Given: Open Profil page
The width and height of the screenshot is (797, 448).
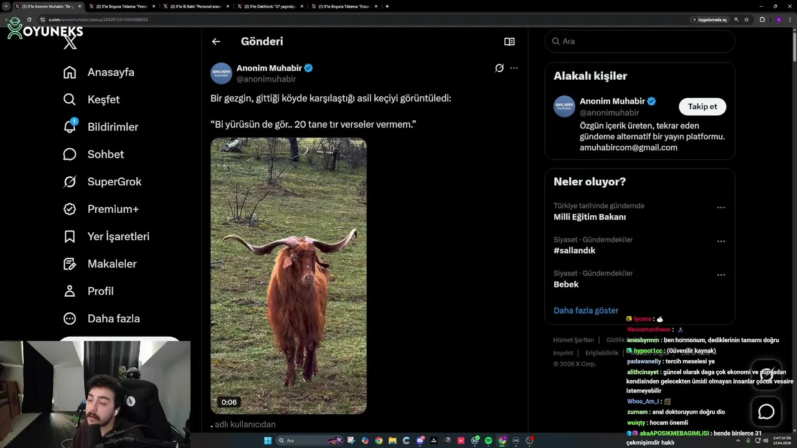Looking at the screenshot, I should [x=88, y=291].
